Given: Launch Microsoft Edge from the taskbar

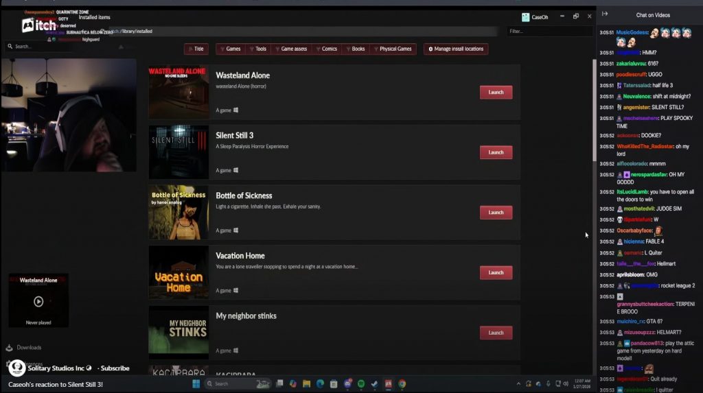Looking at the screenshot, I should click(320, 383).
